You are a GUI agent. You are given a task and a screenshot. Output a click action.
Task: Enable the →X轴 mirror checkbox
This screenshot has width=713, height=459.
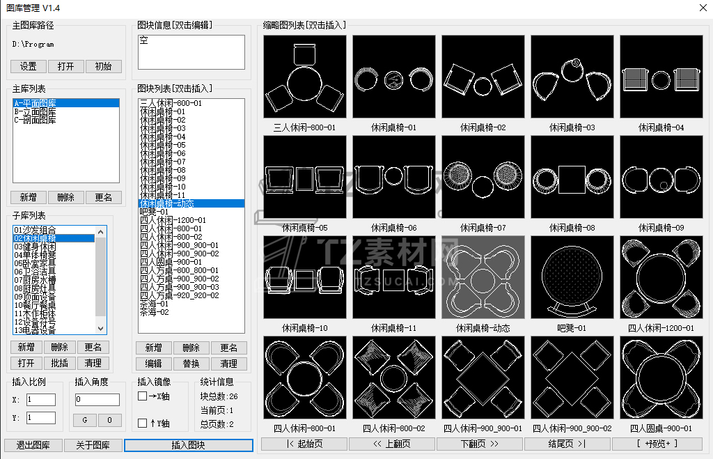pos(143,396)
